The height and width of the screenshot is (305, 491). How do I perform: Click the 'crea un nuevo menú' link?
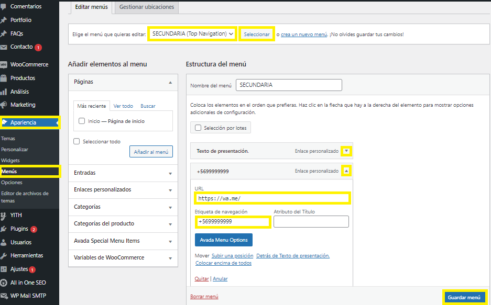[304, 35]
